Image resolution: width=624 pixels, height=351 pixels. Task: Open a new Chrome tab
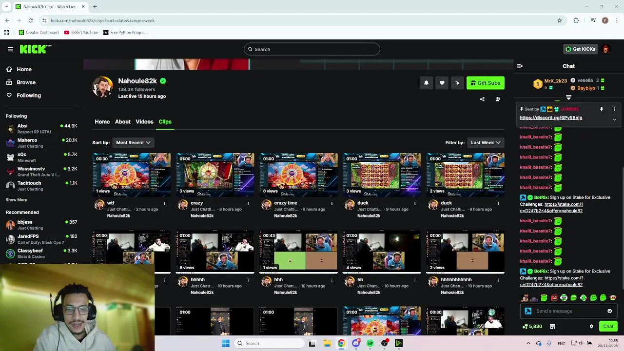click(95, 7)
